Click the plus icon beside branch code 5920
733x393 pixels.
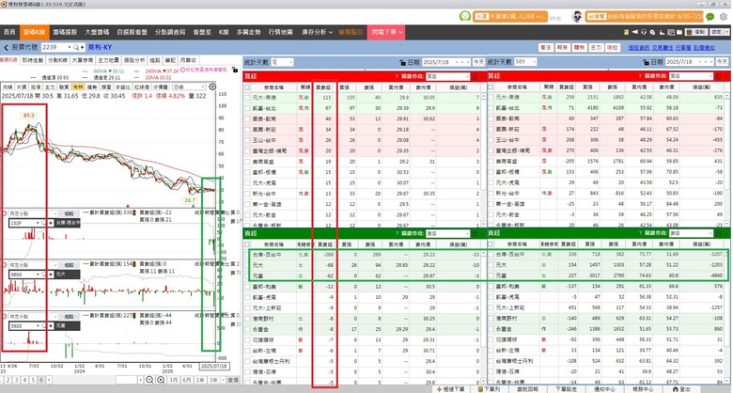pyautogui.click(x=51, y=326)
